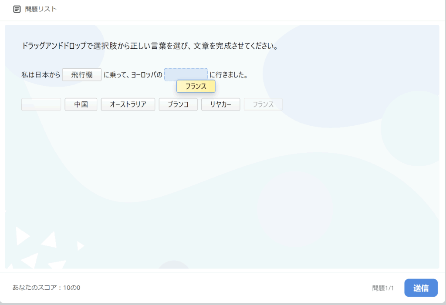Select the リヤカー word option

(220, 104)
